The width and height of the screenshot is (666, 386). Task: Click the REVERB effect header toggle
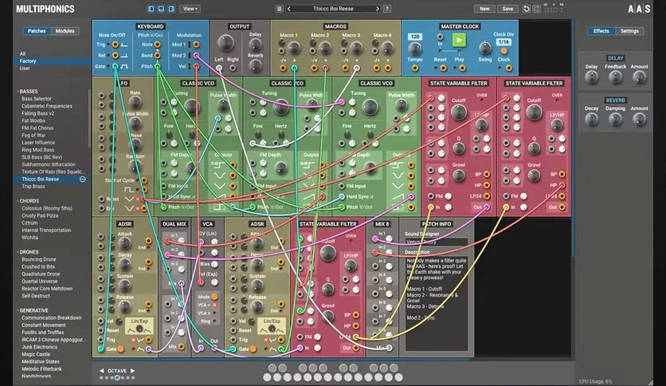pos(615,100)
